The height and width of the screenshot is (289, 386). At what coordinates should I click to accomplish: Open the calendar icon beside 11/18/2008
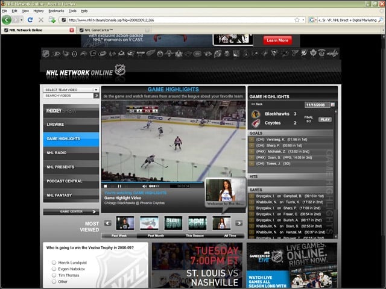(x=333, y=105)
